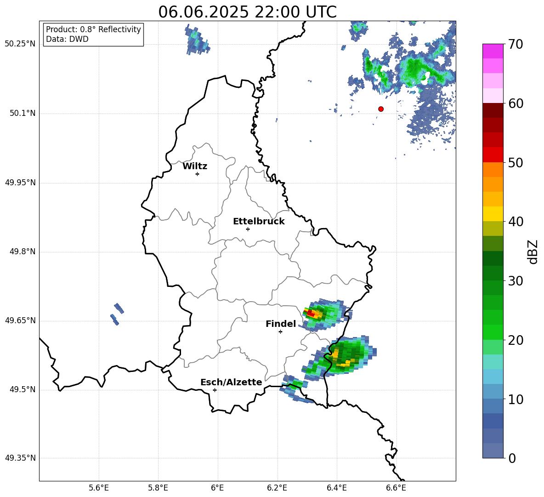Click the light blue colorbar segment above 10
The width and height of the screenshot is (544, 497).
coord(493,377)
